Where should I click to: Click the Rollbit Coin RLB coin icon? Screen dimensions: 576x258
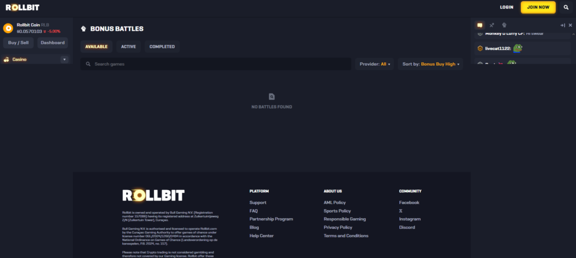click(8, 28)
